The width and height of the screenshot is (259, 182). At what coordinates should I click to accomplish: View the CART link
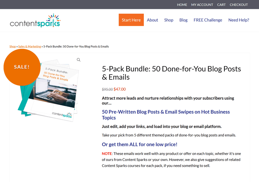(x=221, y=5)
